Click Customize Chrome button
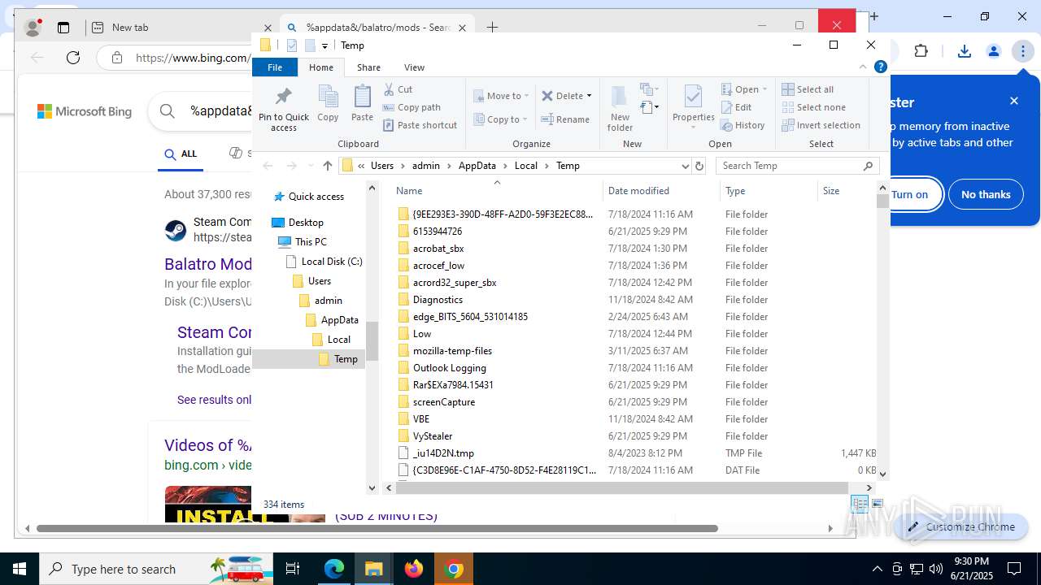Screen dimensions: 1041x585 point(962,526)
